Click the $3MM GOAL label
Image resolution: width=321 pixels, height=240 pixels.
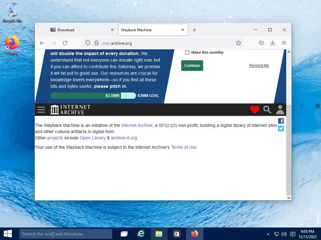[148, 96]
